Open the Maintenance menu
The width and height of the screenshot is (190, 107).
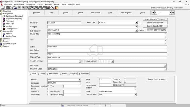click(19, 4)
